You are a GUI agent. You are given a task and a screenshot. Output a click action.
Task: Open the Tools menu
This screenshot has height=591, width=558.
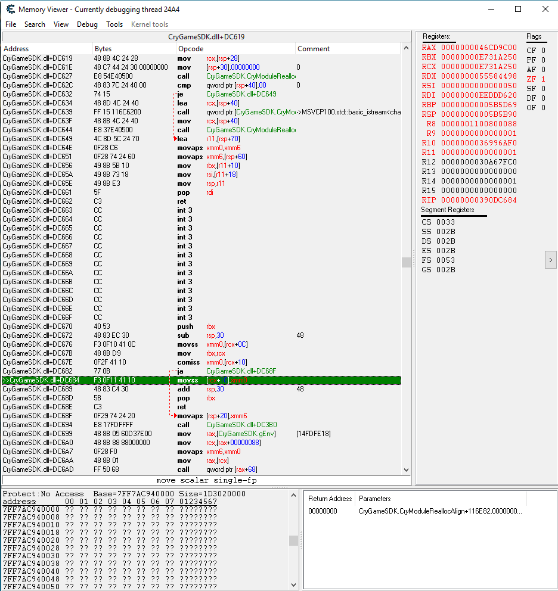[x=114, y=24]
